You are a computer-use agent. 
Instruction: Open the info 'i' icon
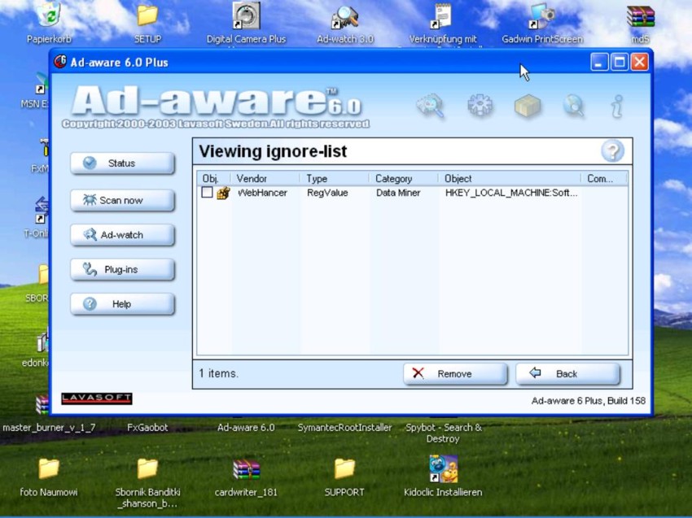[x=617, y=107]
